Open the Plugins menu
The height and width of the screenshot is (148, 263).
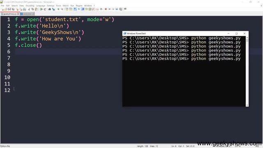(x=79, y=6)
